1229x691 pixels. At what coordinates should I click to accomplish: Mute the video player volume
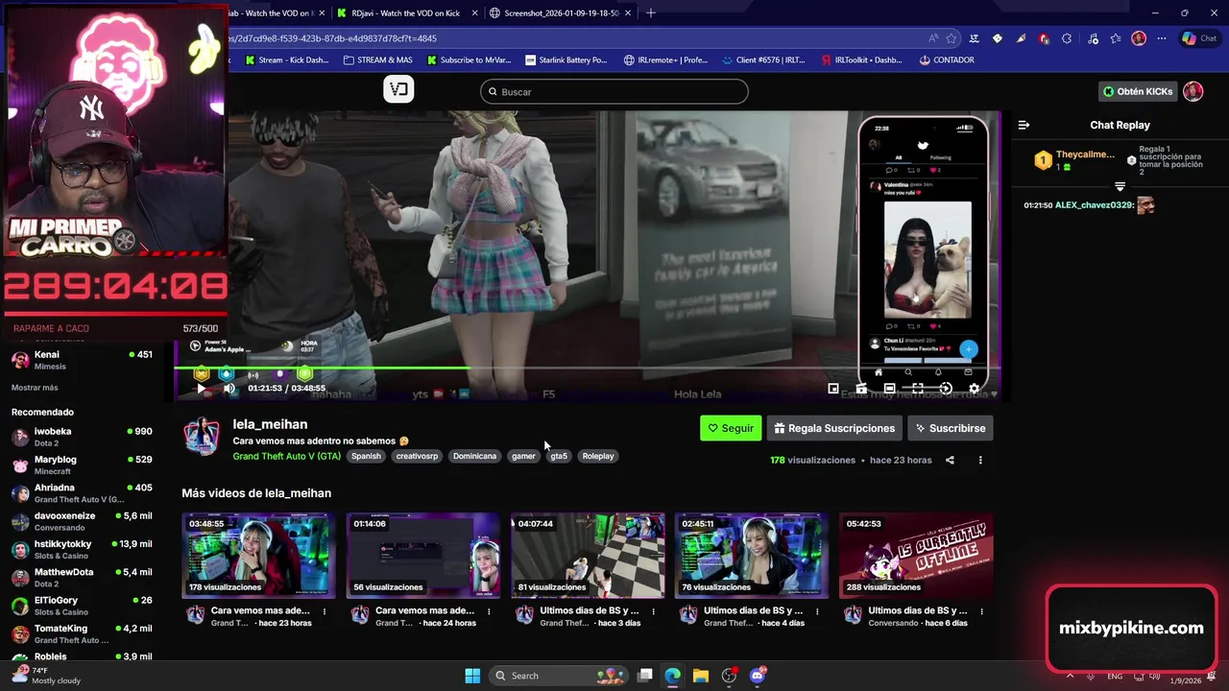click(229, 389)
